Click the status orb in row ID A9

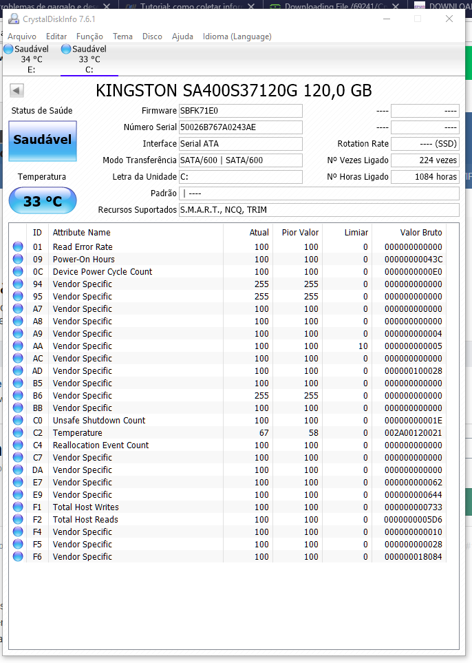pos(18,333)
